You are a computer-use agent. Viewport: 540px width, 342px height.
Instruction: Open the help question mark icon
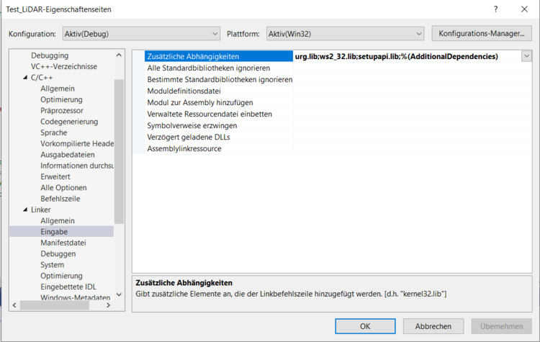coord(495,9)
